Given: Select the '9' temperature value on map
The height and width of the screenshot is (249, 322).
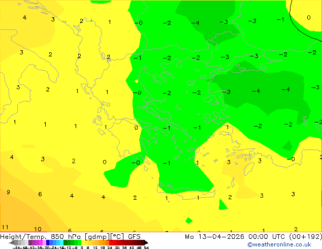Looking at the screenshot, I should pyautogui.click(x=8, y=192).
